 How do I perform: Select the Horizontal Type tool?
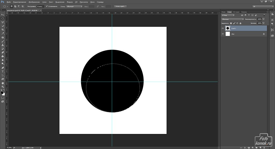[3, 71]
